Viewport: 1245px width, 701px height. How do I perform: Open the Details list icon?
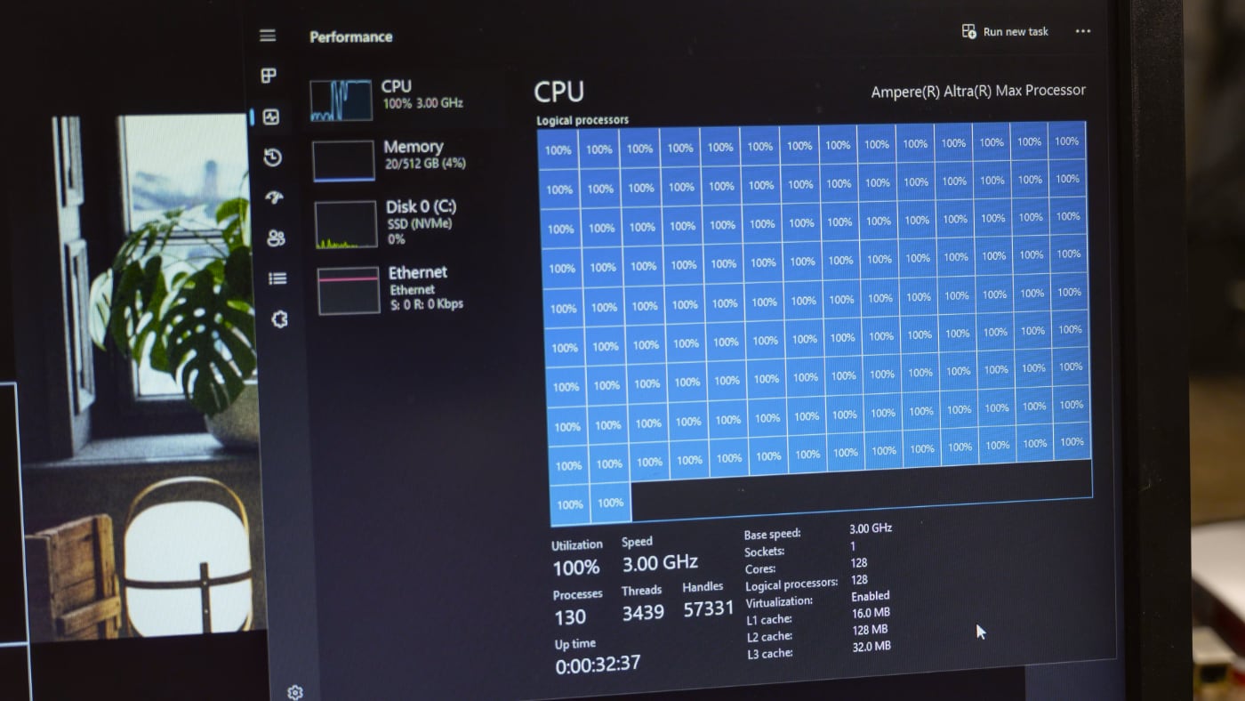click(277, 278)
